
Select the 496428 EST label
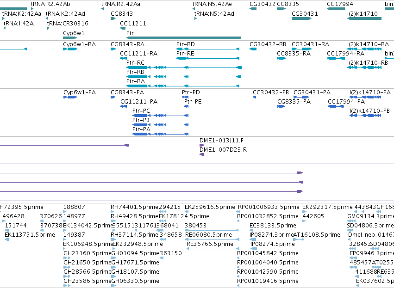pos(13,216)
